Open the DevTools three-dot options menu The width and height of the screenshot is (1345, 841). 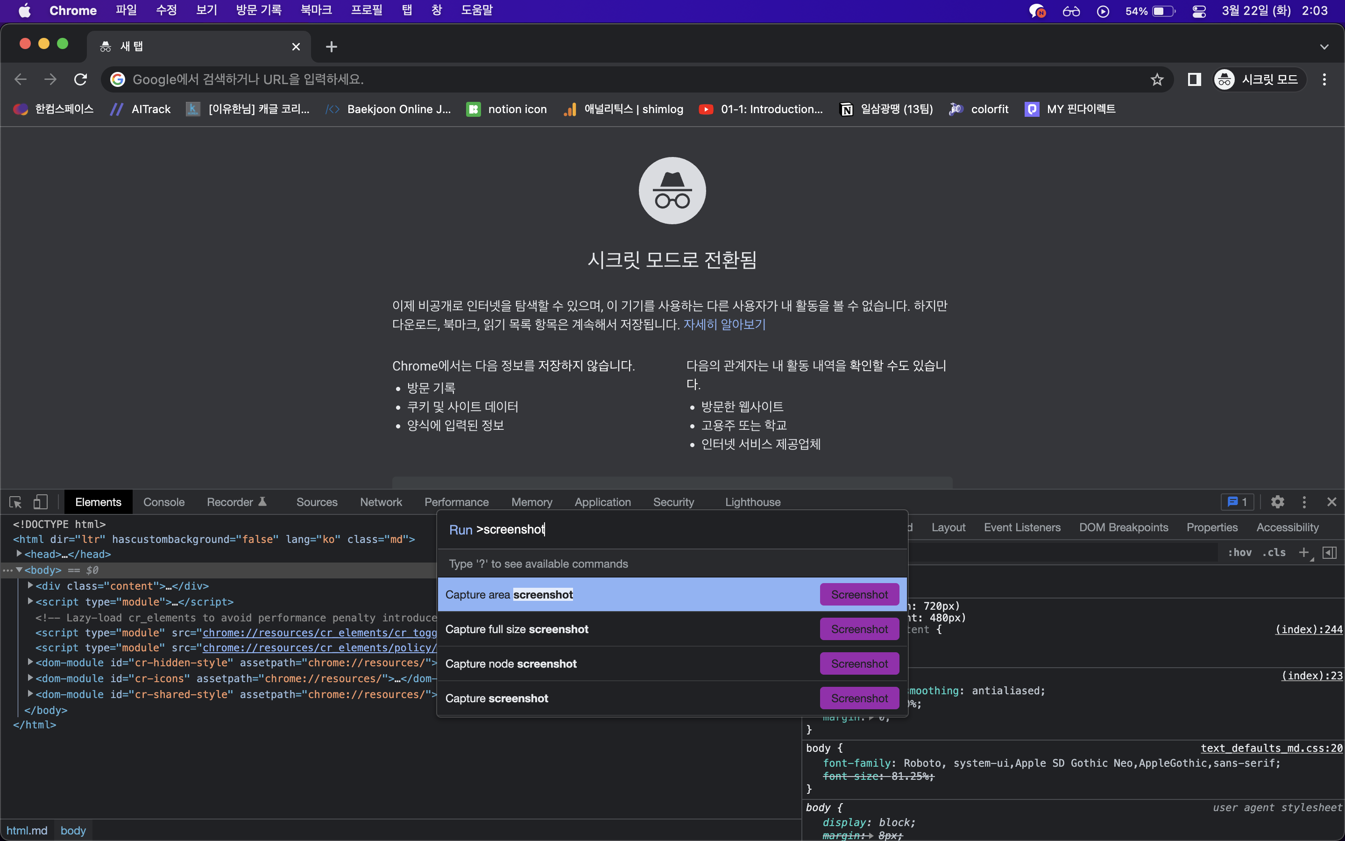click(1303, 502)
